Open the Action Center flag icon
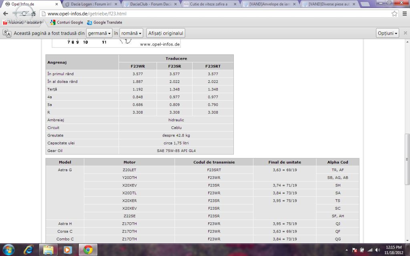Image resolution: width=410 pixels, height=256 pixels. (x=355, y=250)
